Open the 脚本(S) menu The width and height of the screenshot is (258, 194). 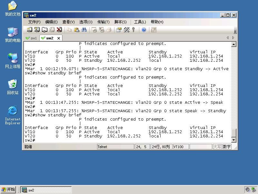click(120, 22)
